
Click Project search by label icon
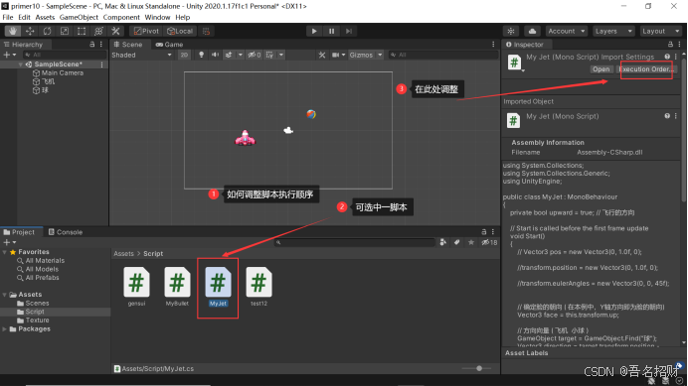point(457,242)
